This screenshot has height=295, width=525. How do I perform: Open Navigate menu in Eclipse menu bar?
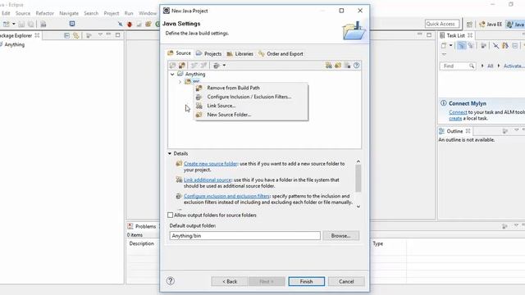click(x=69, y=13)
